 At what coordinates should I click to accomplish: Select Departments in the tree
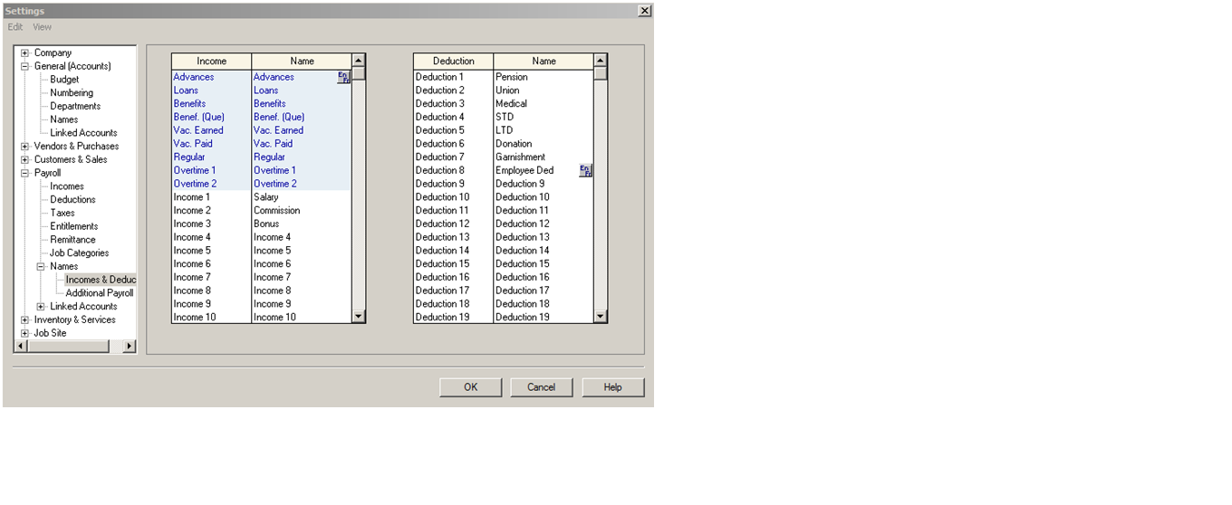pos(75,106)
